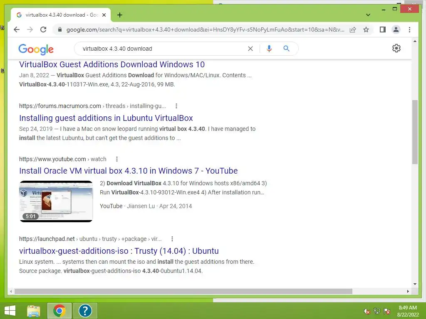
Task: Focus the search field with virtualbox query
Action: pyautogui.click(x=163, y=49)
